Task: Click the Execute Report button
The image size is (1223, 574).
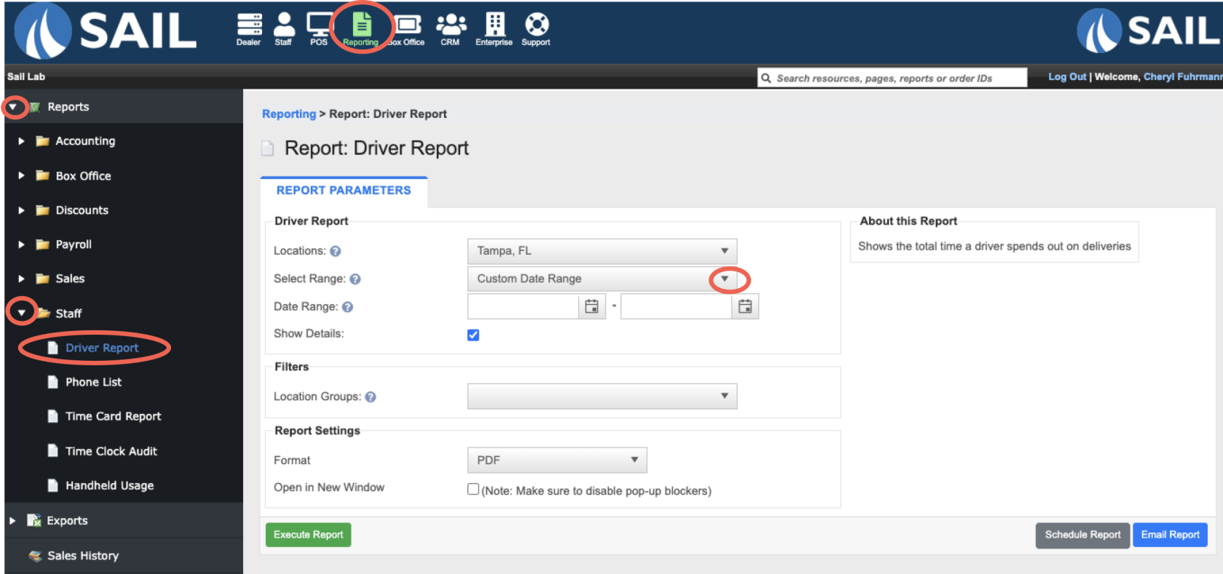Action: [309, 535]
